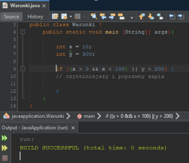Click the Find Selection magnifier icon

tap(94, 16)
